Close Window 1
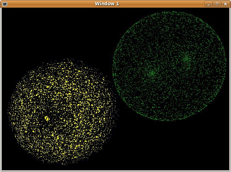The height and width of the screenshot is (172, 231). pyautogui.click(x=225, y=4)
